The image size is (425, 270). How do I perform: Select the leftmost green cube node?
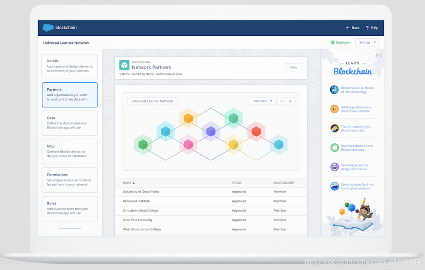point(143,145)
